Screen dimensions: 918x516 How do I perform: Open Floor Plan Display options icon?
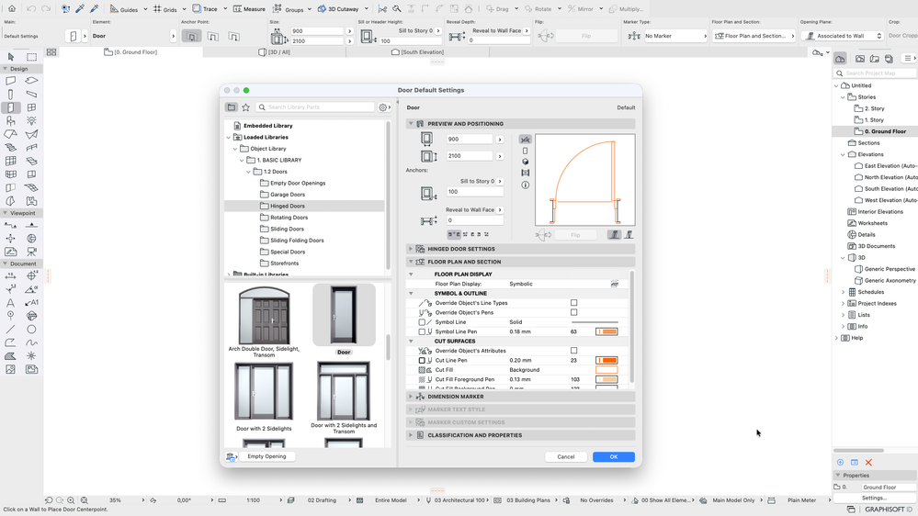click(614, 284)
